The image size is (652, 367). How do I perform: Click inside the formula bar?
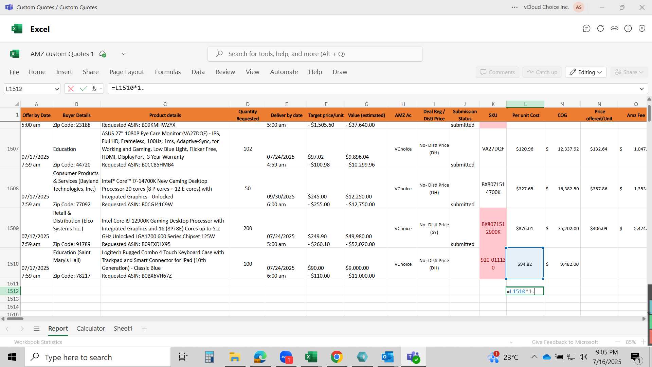click(374, 88)
